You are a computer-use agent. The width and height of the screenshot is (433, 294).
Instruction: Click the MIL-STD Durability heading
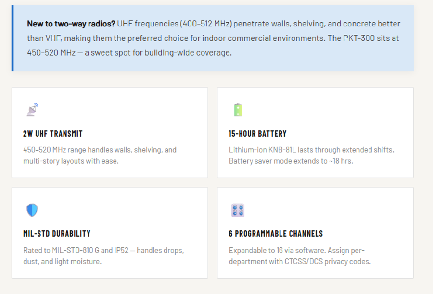57,234
